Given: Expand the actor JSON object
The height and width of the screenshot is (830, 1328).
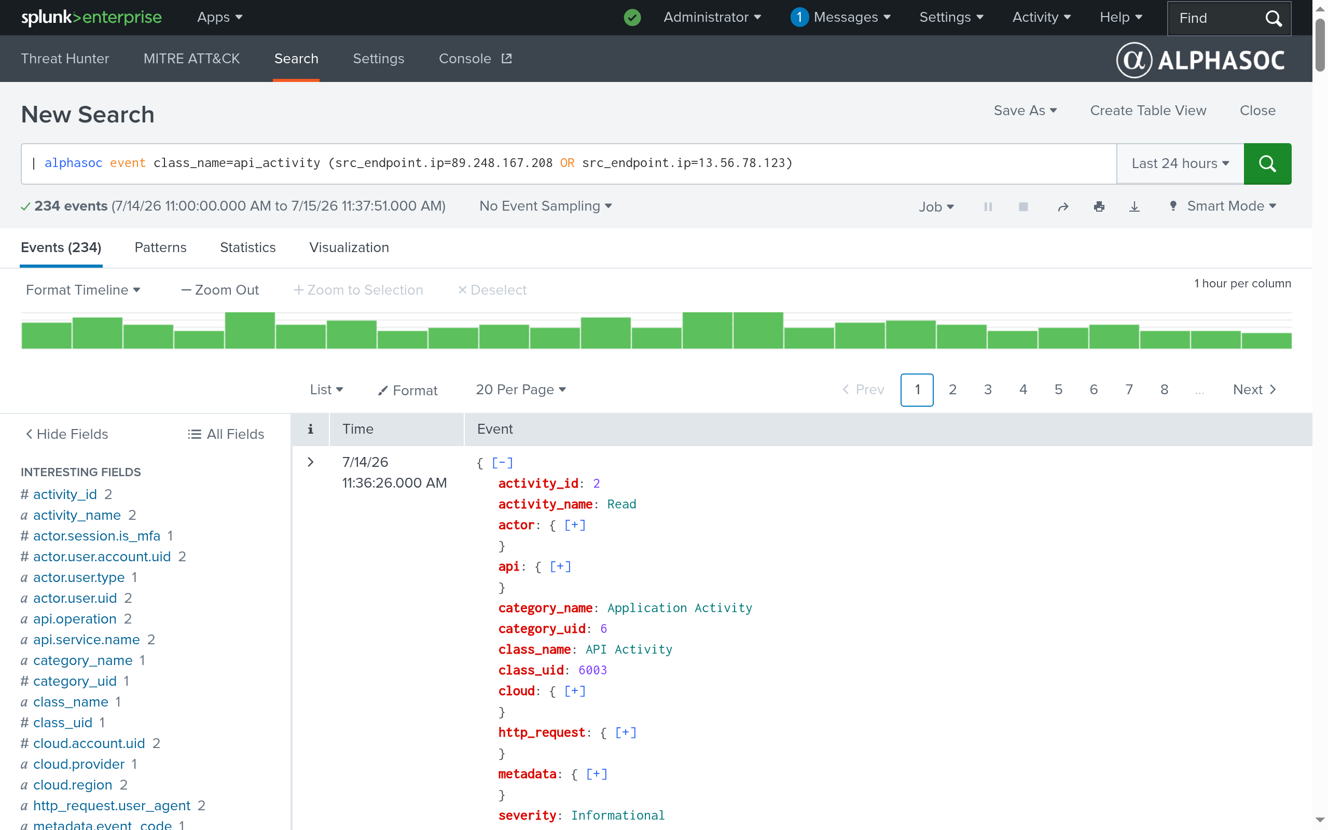Looking at the screenshot, I should pyautogui.click(x=575, y=525).
